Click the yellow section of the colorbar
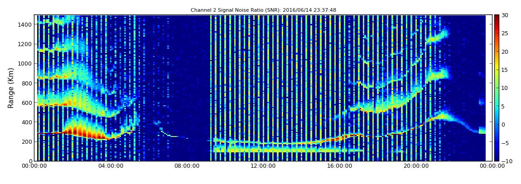Viewport: 521px width, 184px height. point(497,66)
